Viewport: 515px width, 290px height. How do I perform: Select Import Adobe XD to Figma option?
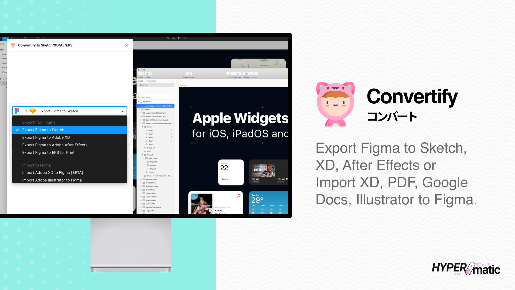point(52,172)
